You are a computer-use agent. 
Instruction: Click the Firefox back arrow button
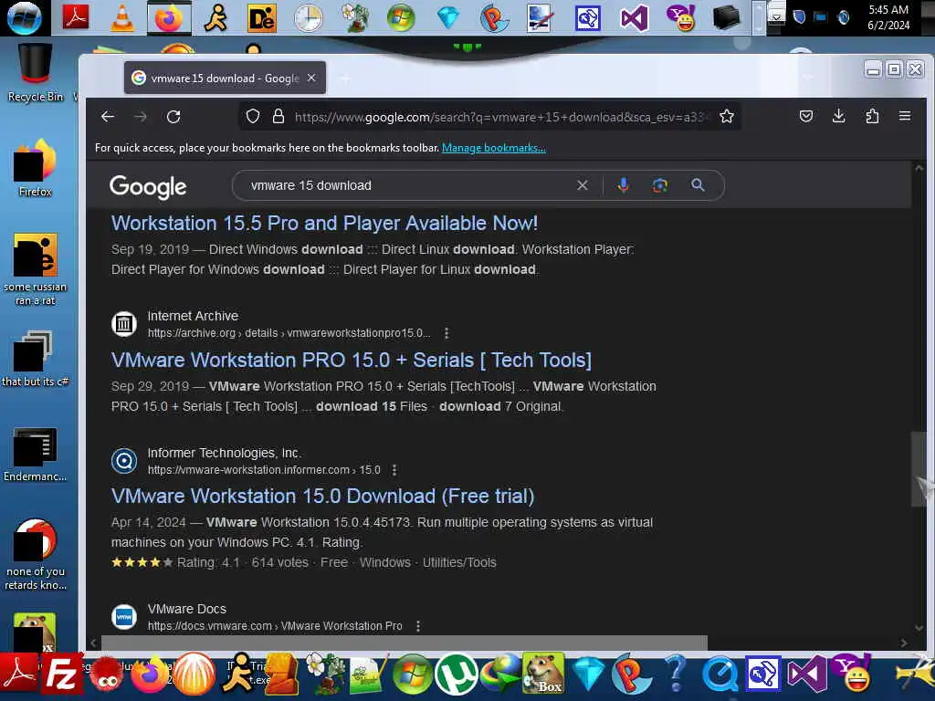[x=108, y=117]
